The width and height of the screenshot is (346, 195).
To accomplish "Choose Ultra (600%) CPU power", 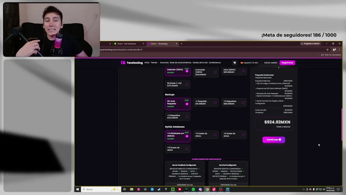I will (234, 71).
